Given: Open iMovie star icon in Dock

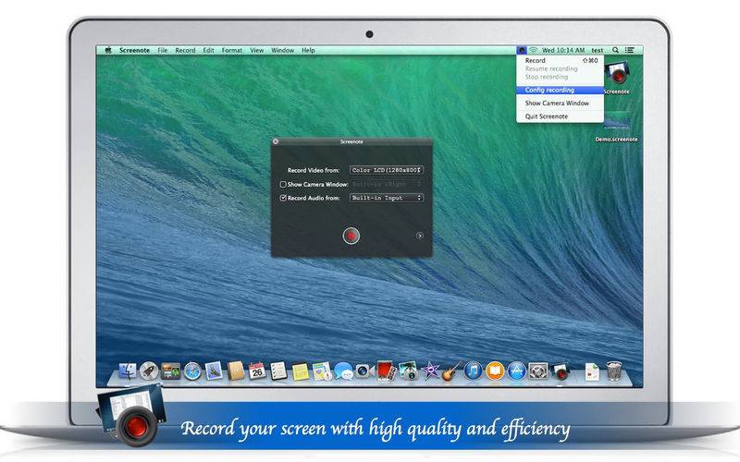Looking at the screenshot, I should (x=429, y=371).
